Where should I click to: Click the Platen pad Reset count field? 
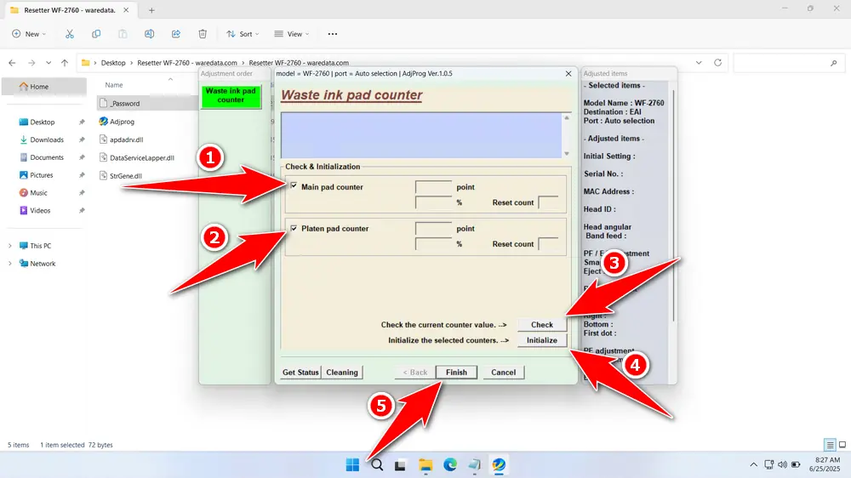[x=548, y=244]
